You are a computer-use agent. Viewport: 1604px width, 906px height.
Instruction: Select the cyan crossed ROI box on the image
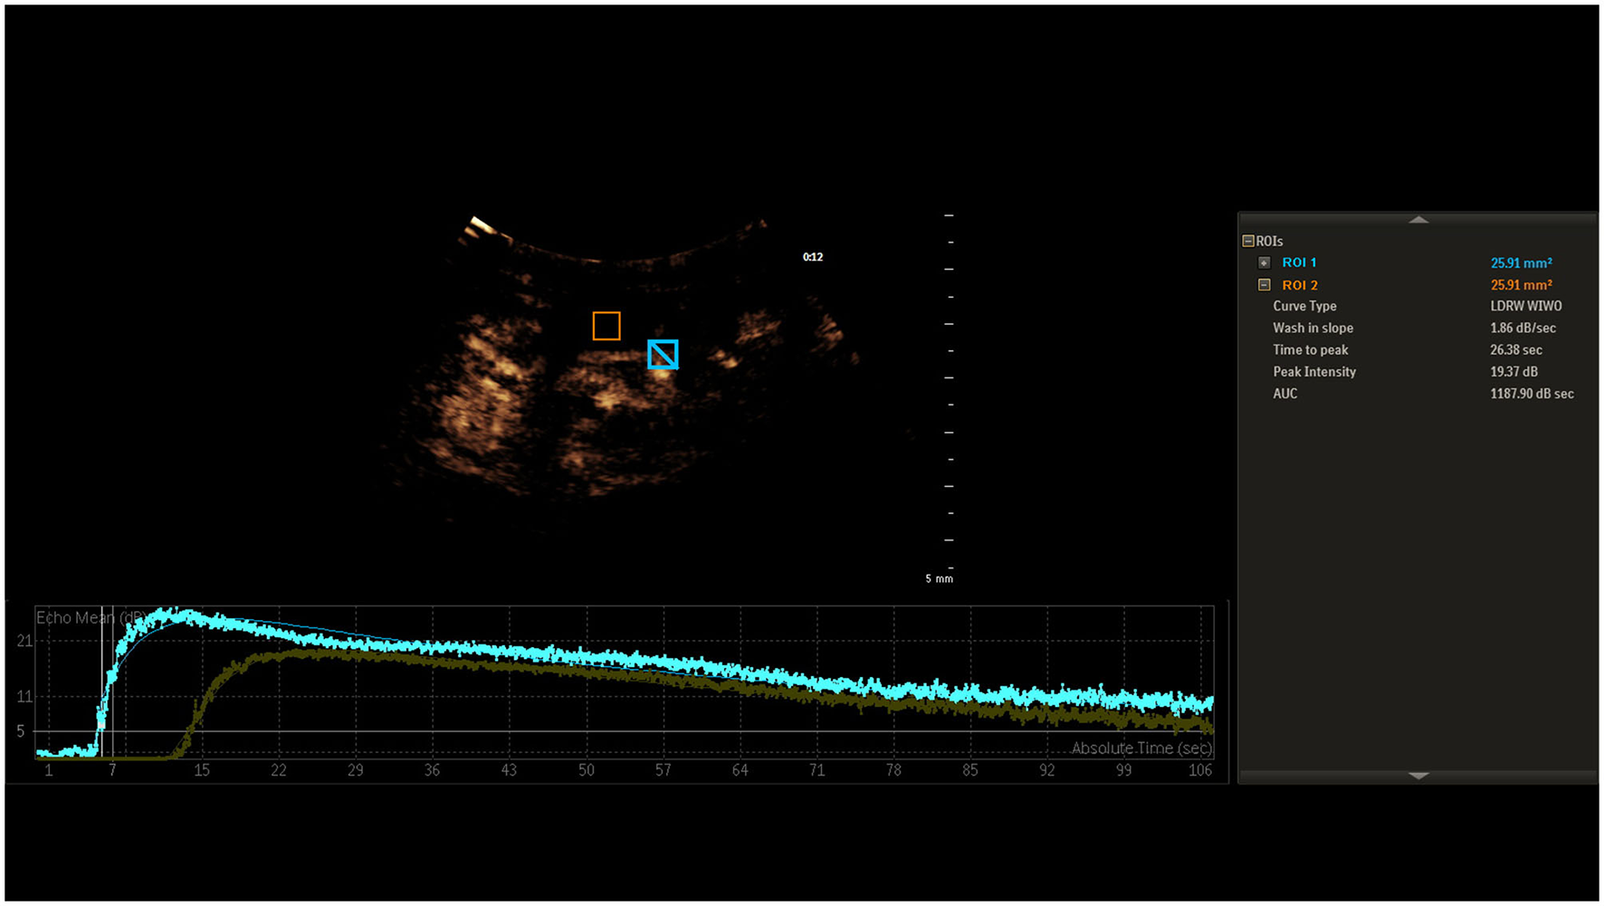pos(664,355)
